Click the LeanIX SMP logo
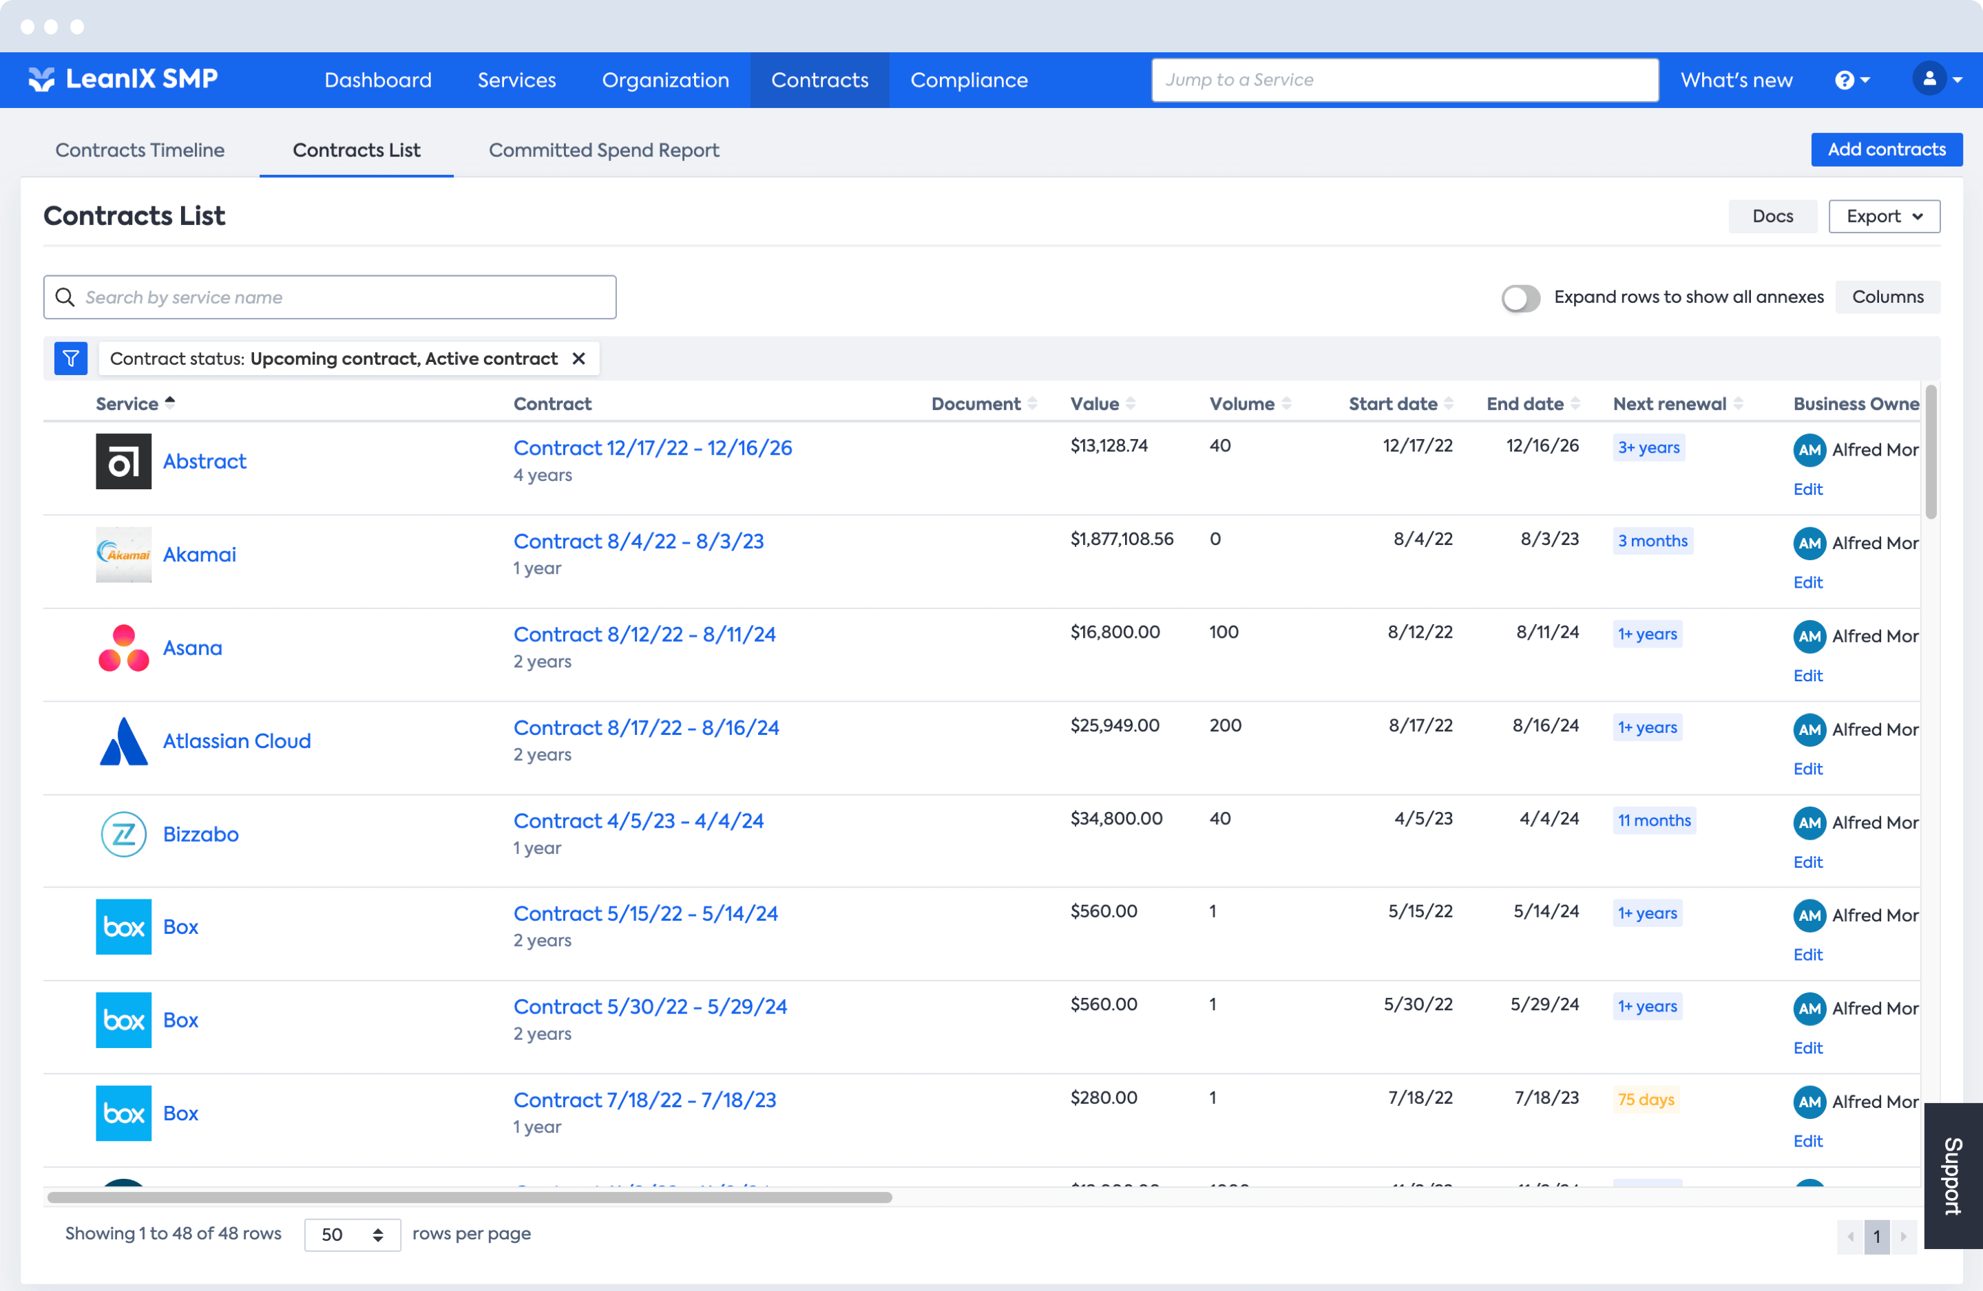Viewport: 1983px width, 1291px height. click(x=123, y=79)
